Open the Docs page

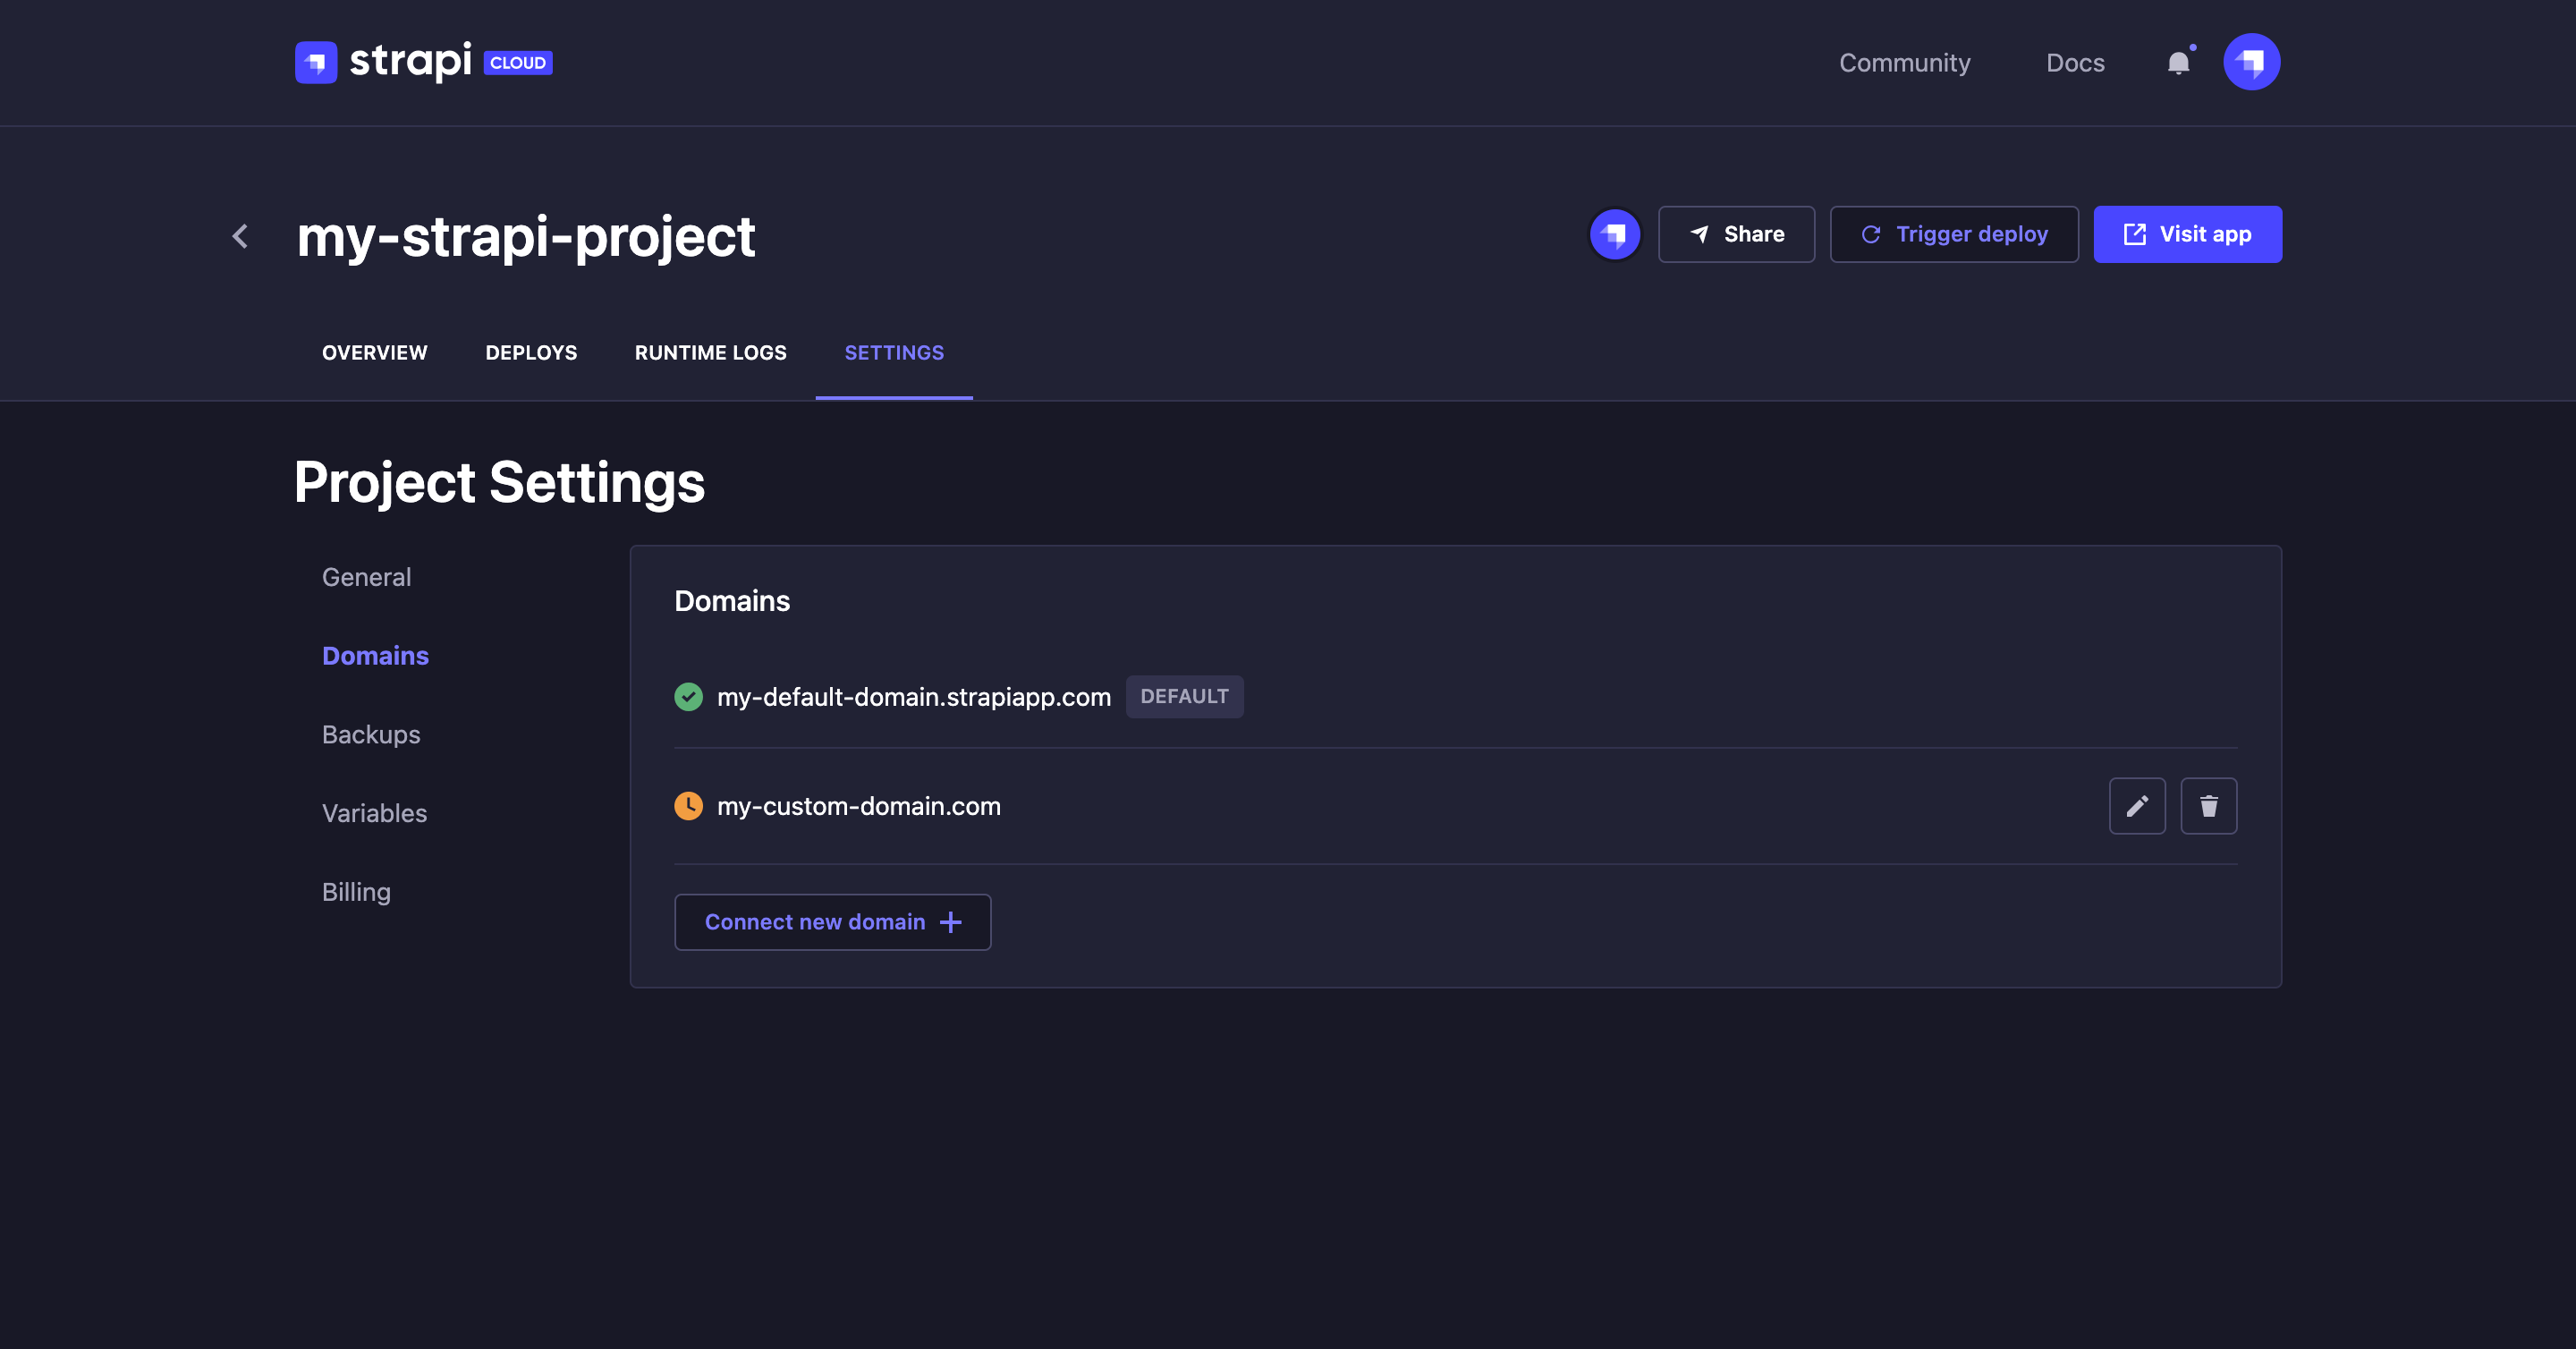click(x=2076, y=62)
